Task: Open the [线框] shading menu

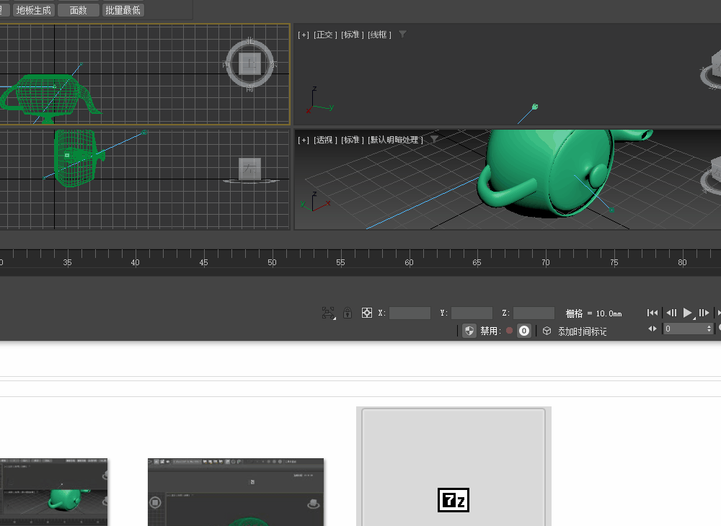Action: coord(379,35)
